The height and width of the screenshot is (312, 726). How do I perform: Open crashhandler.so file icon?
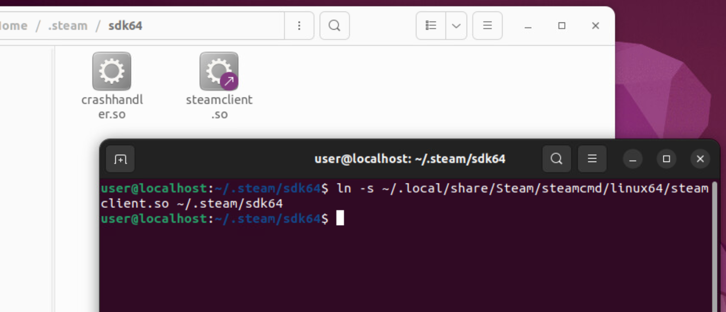(x=112, y=71)
